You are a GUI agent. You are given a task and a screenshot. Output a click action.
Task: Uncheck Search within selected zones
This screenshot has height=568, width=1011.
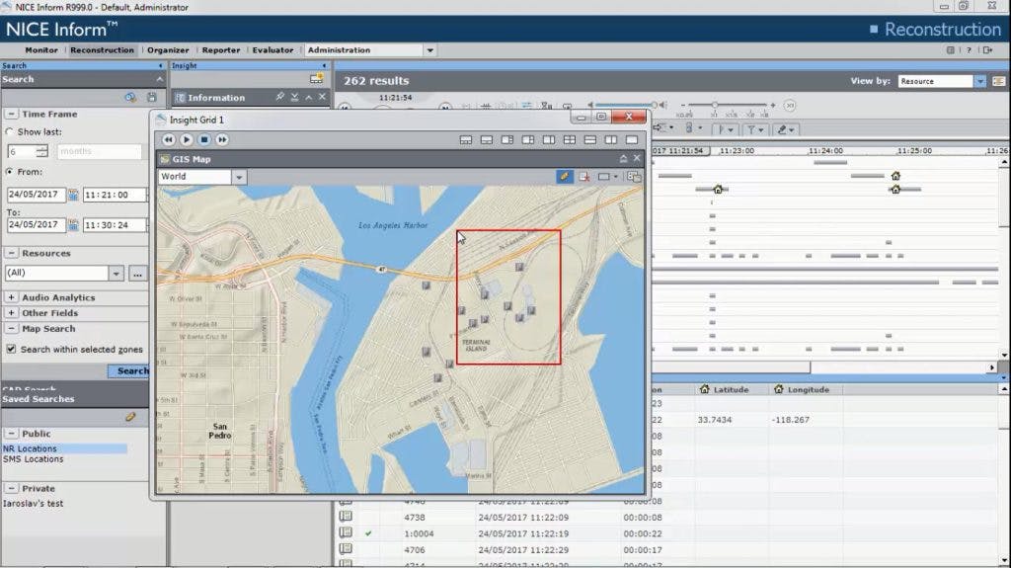(x=11, y=349)
